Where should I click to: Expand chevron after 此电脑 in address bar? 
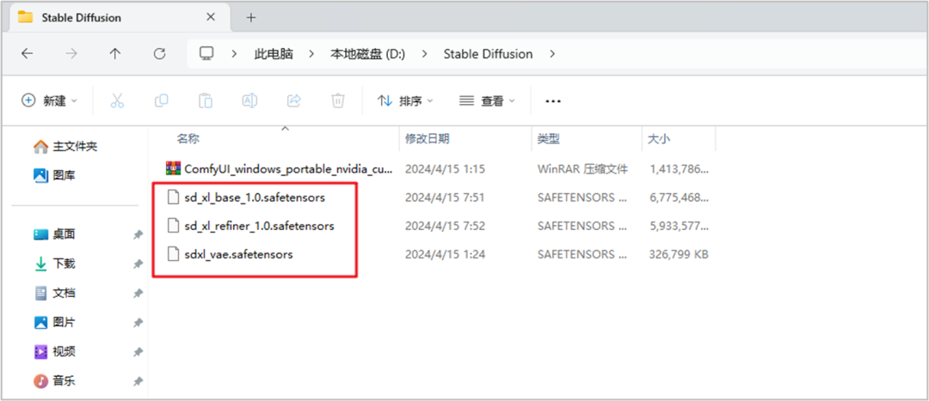311,54
